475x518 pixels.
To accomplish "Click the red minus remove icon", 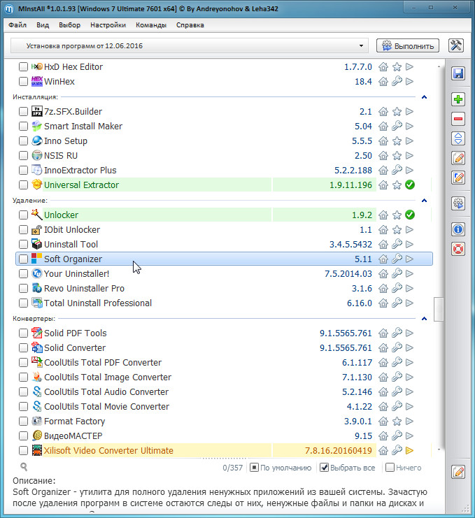I will pyautogui.click(x=458, y=119).
